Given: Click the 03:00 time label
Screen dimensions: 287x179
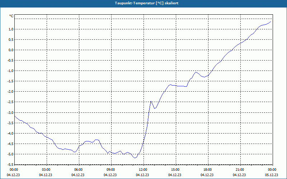Looking at the screenshot, I should [x=47, y=170].
